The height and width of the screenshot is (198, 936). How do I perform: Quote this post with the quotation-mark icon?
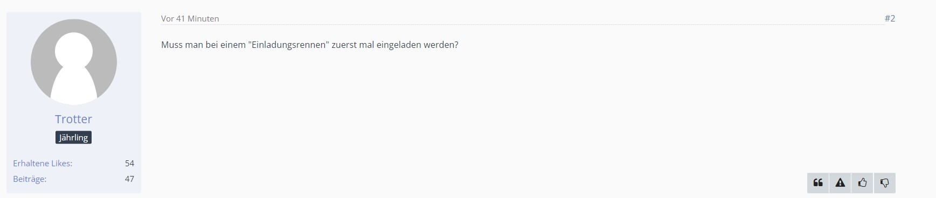click(x=818, y=183)
